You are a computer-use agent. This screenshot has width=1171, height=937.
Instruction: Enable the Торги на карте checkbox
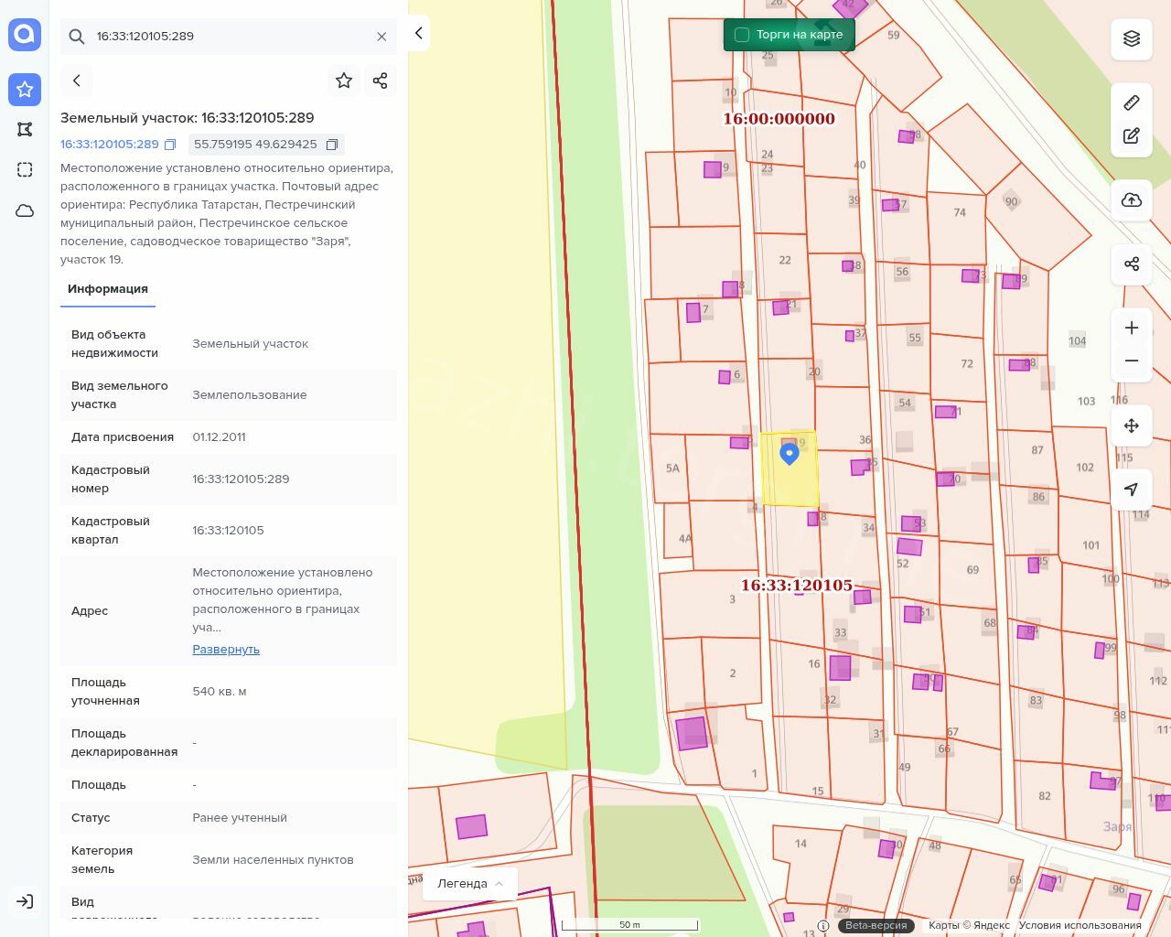[742, 35]
